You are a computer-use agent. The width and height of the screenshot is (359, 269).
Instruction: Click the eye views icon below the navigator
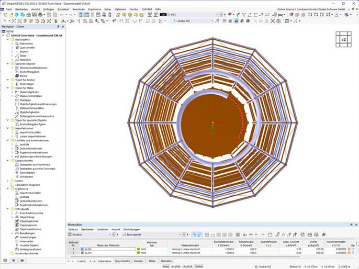tap(14, 261)
